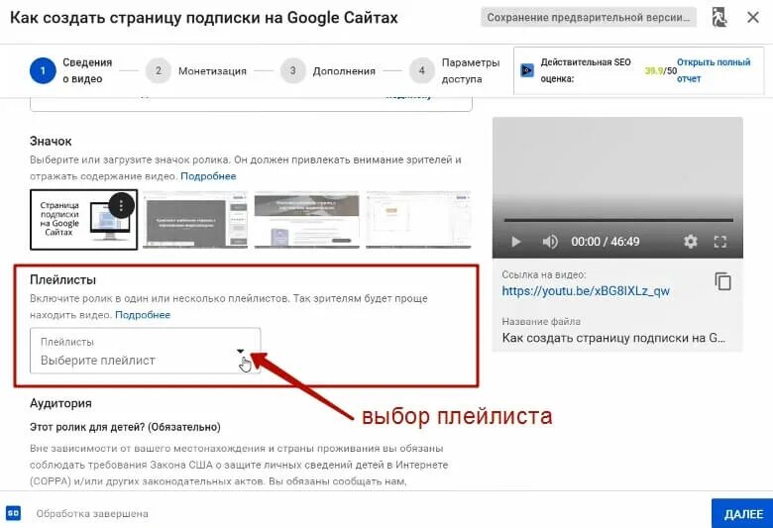The image size is (773, 528).
Task: Copy the video link with copy icon
Action: pos(722,281)
